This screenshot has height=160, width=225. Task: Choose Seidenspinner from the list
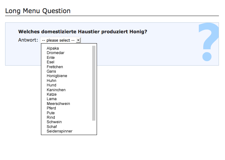click(60, 131)
